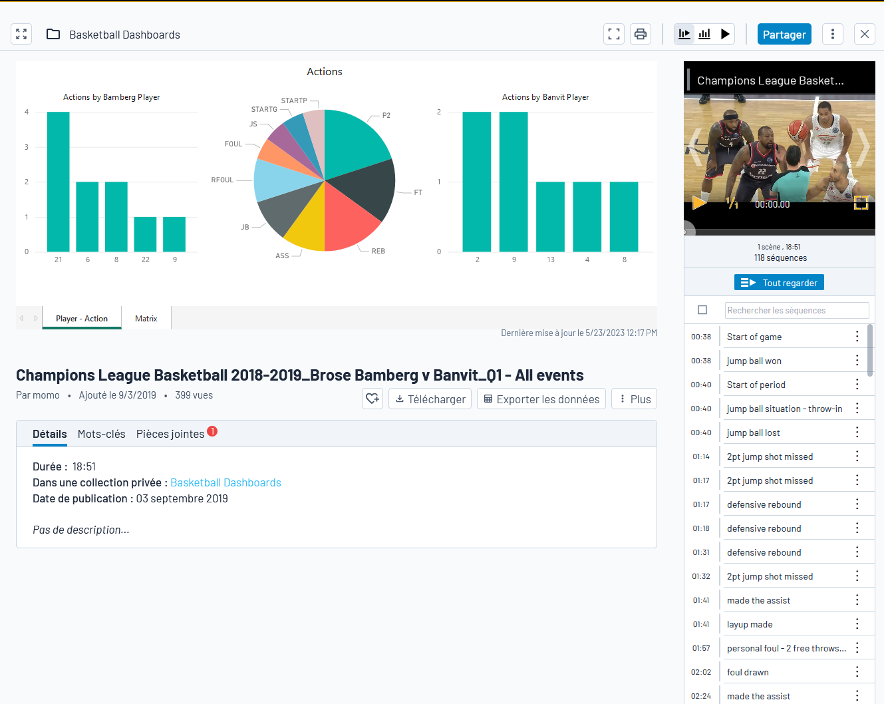Open the Mots-clés tab
This screenshot has width=884, height=704.
click(101, 434)
